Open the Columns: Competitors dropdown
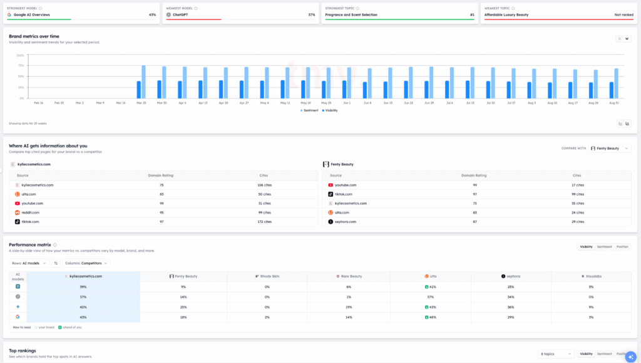This screenshot has width=641, height=363. (86, 263)
